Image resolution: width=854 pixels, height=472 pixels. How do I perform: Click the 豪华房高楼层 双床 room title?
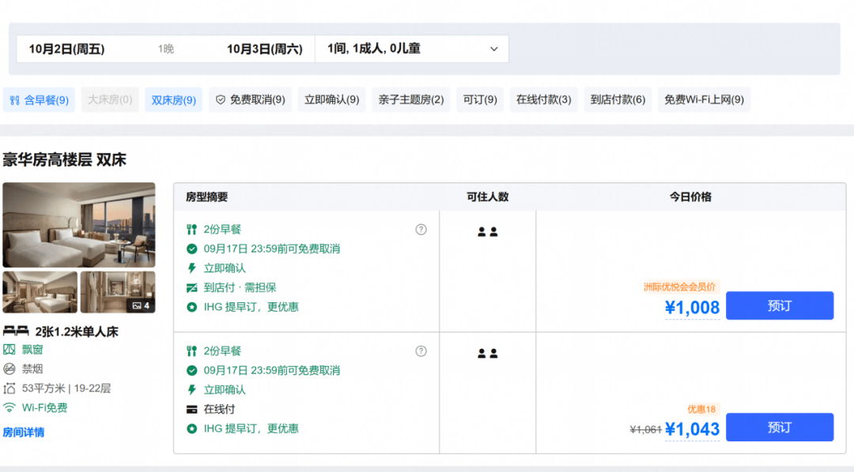[64, 160]
